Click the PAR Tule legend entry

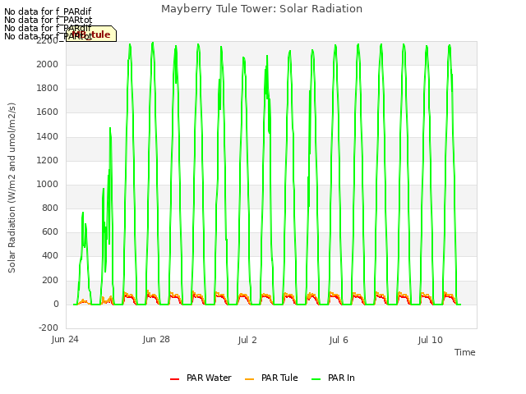[x=271, y=378]
